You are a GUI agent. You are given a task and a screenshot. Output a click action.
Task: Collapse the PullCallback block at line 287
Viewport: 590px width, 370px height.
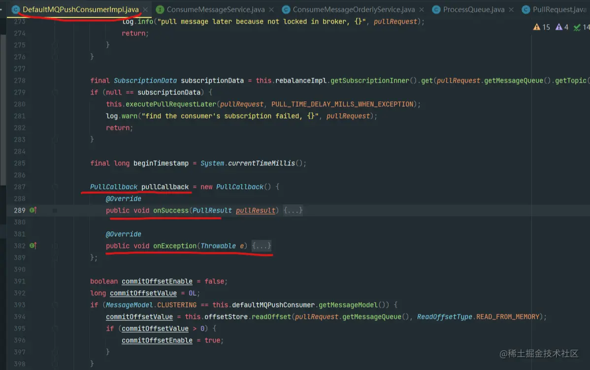pos(55,187)
